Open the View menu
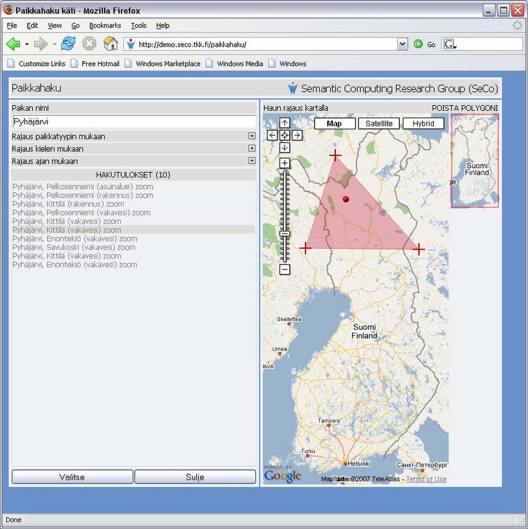The image size is (528, 529). [54, 26]
